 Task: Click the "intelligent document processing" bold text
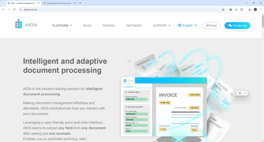point(63,91)
